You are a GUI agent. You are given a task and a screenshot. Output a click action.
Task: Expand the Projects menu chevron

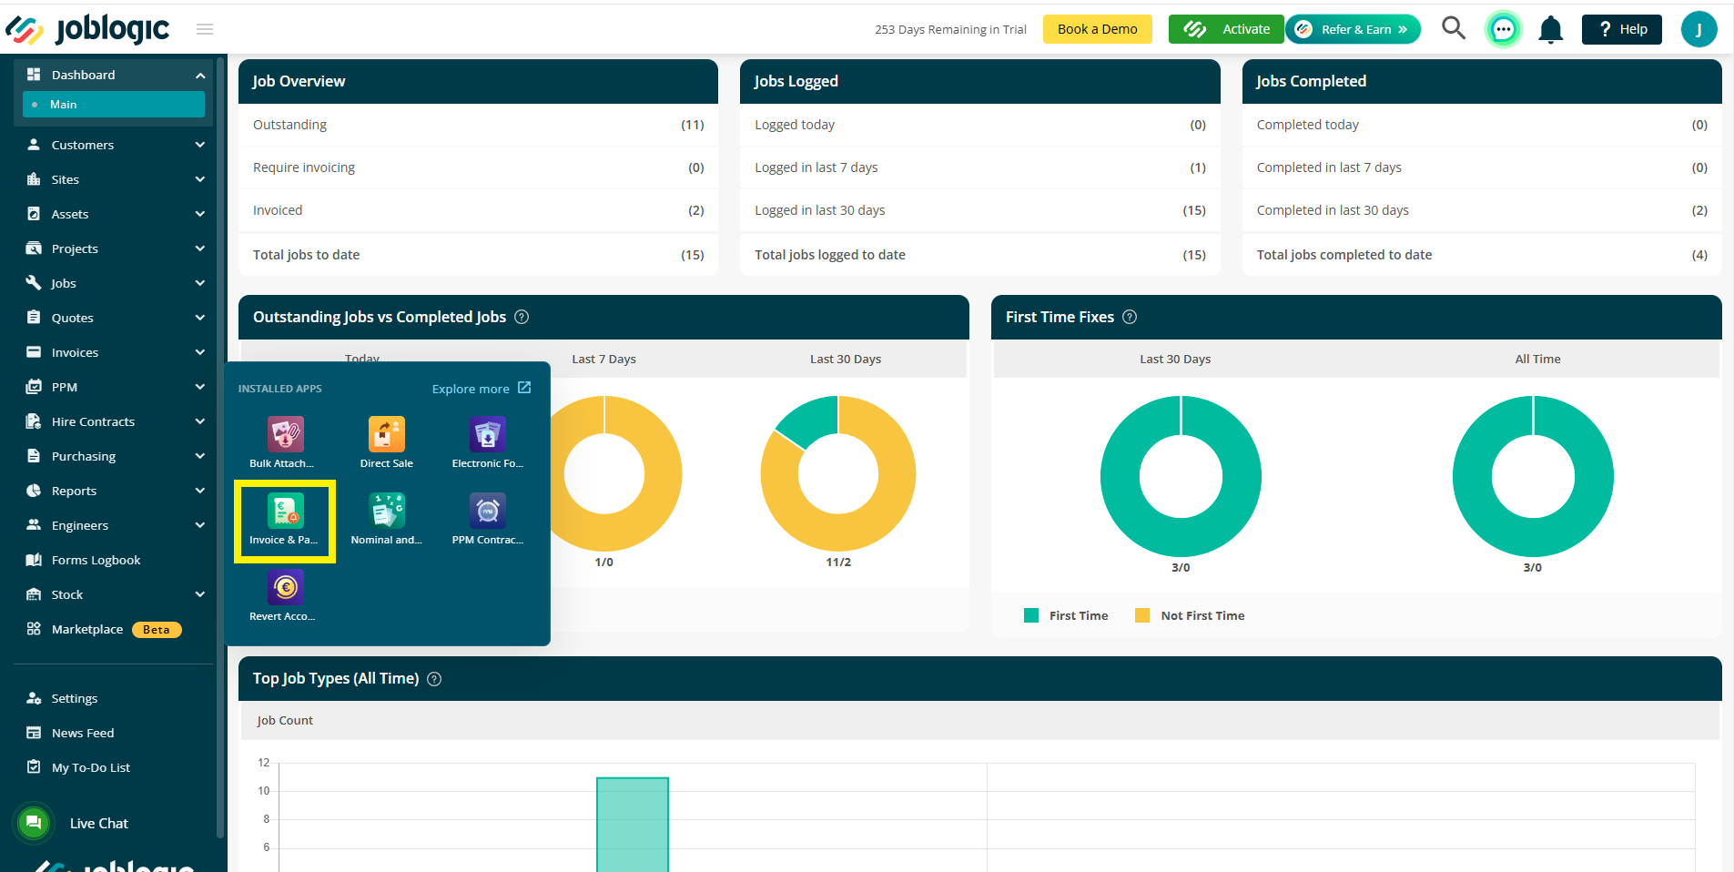200,248
